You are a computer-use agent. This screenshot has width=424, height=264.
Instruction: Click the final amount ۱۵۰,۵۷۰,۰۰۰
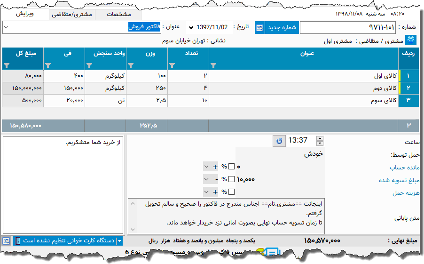tap(322, 240)
